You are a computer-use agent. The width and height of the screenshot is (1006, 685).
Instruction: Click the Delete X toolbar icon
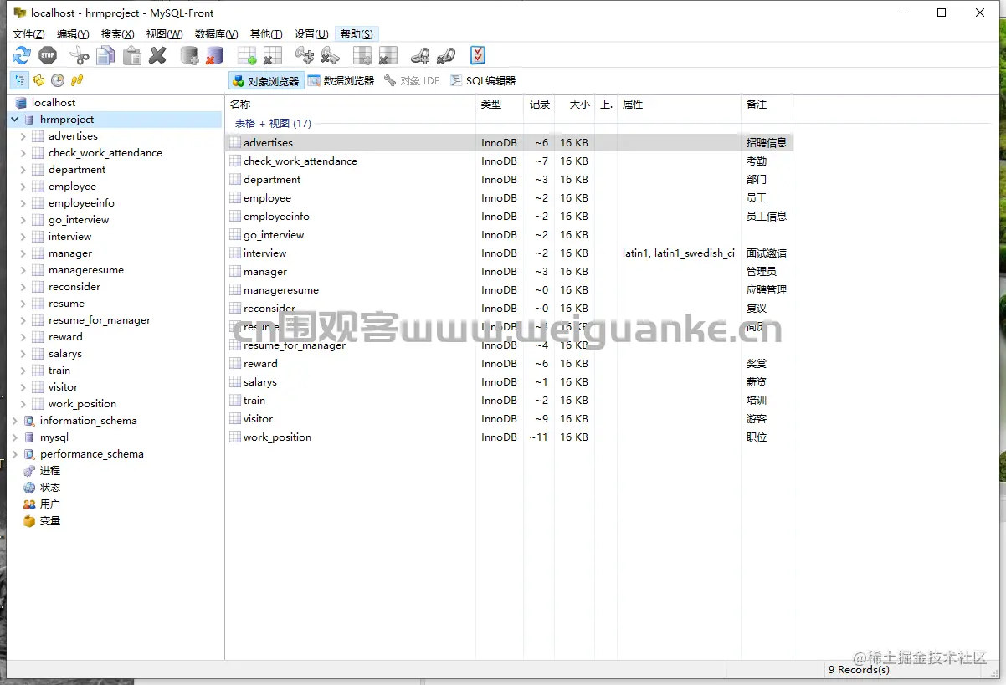[157, 56]
